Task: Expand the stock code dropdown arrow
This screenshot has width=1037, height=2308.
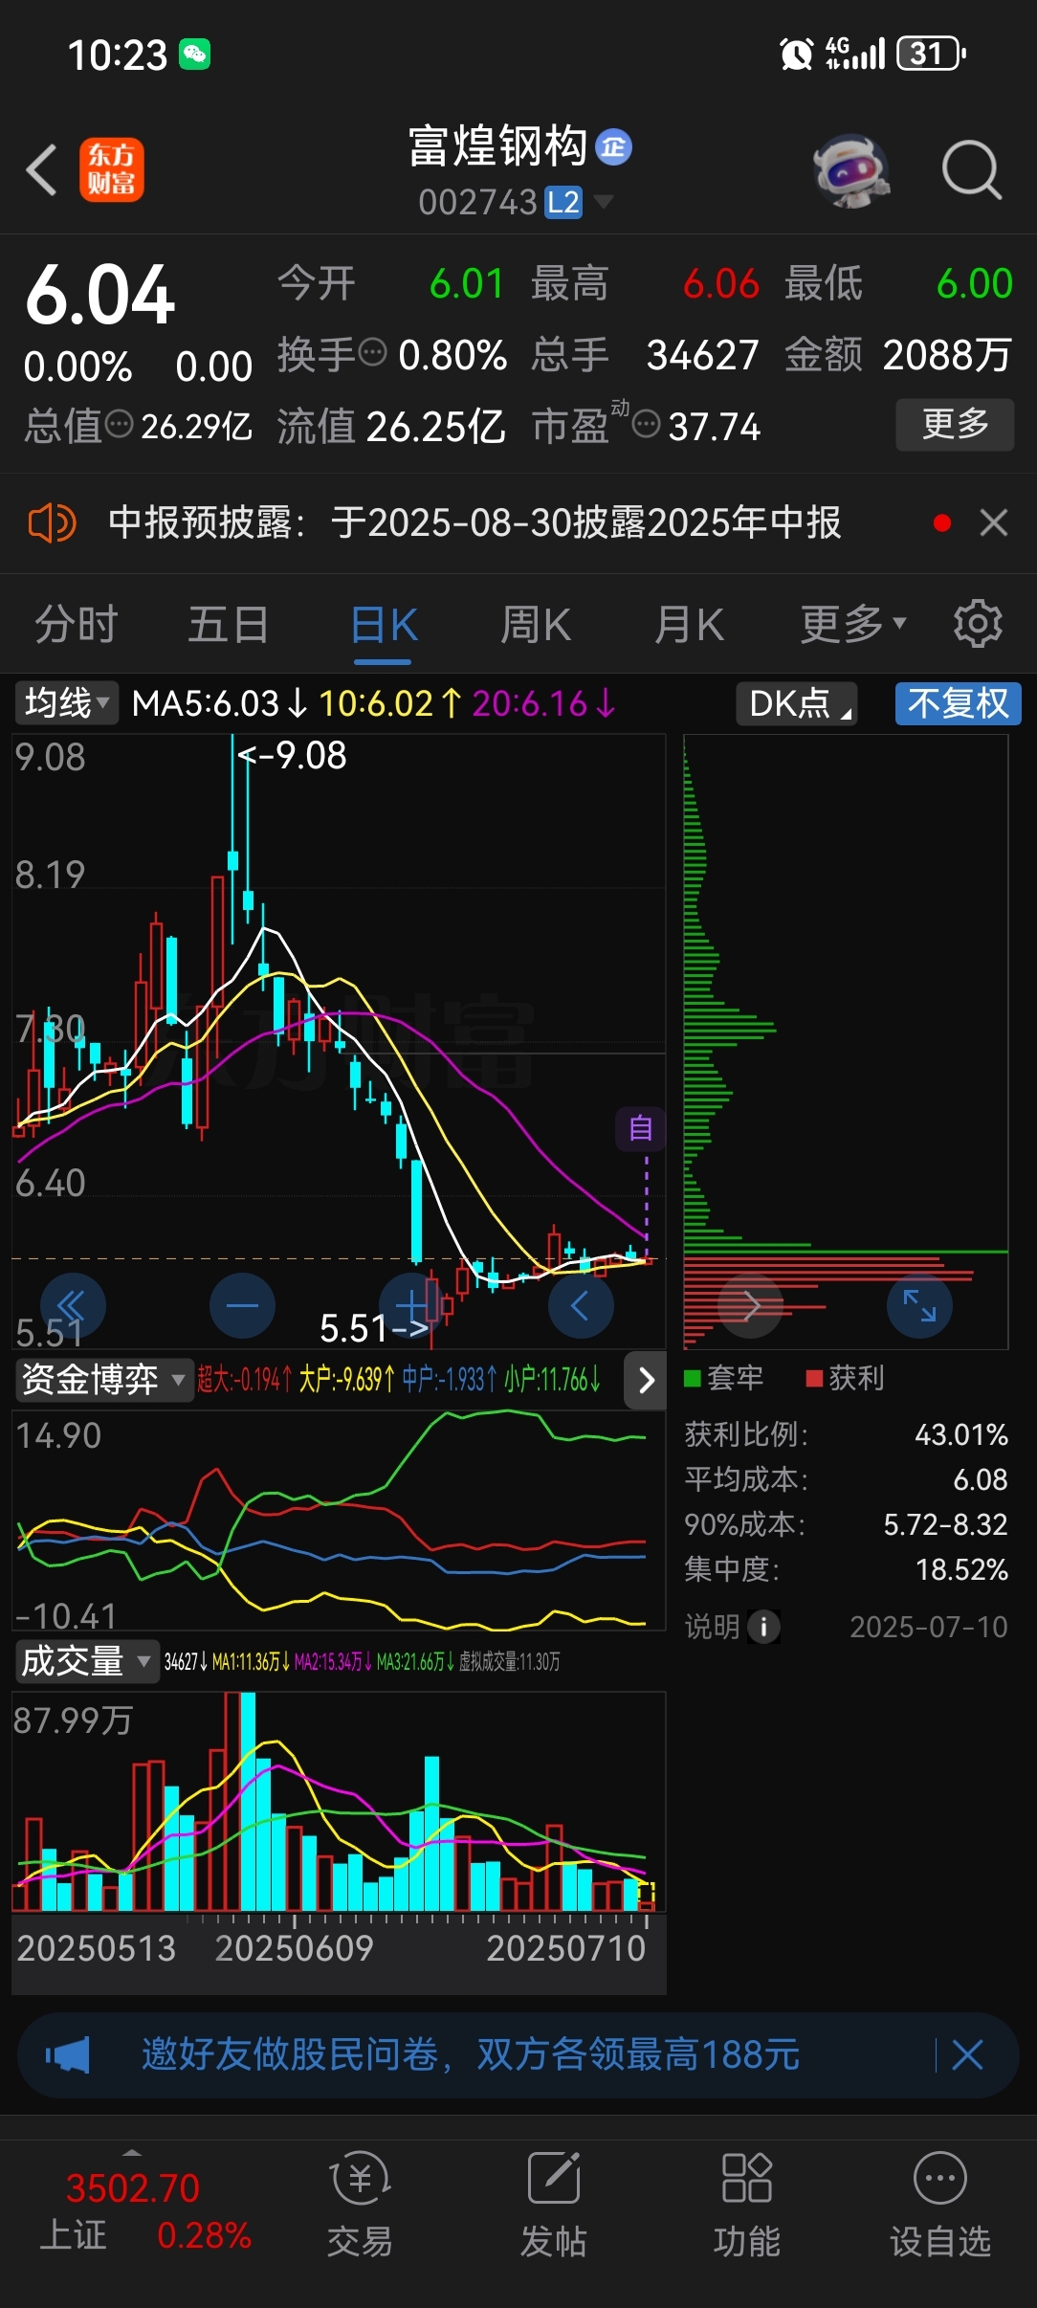Action: tap(604, 201)
